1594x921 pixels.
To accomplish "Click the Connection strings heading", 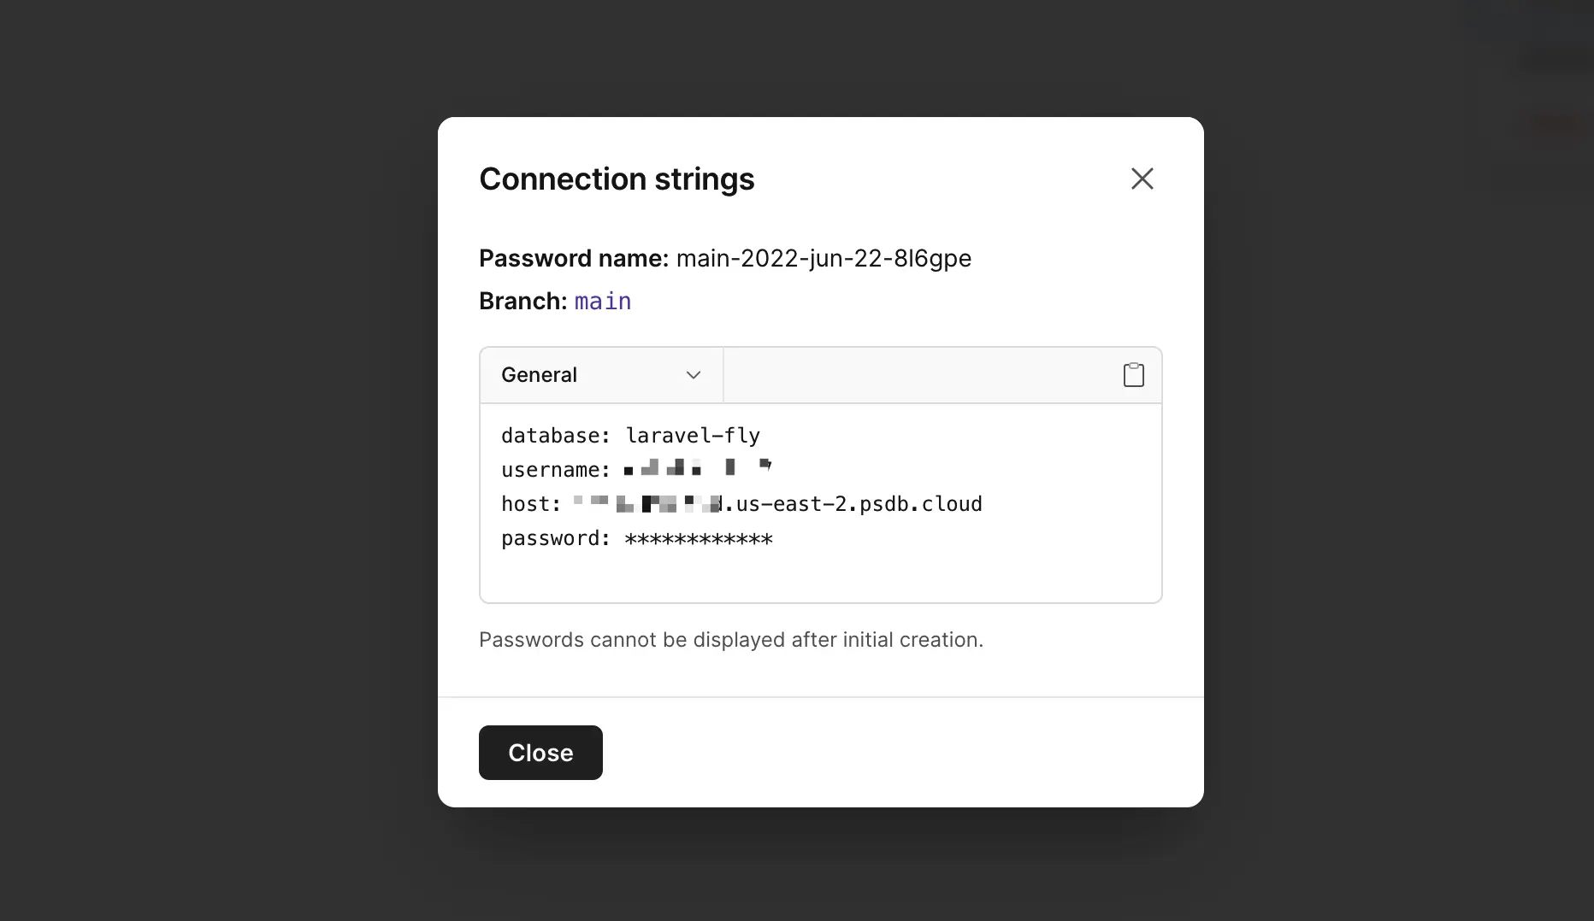I will click(x=617, y=179).
